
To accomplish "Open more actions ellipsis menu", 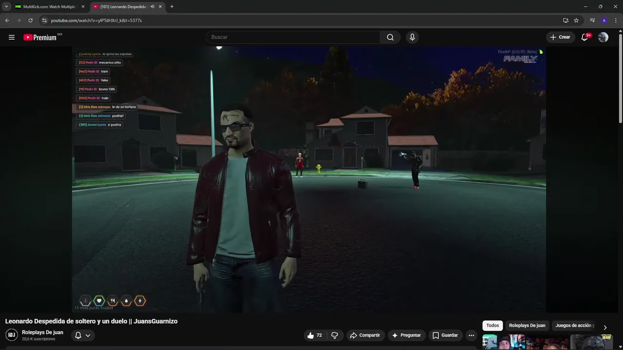I will 471,335.
